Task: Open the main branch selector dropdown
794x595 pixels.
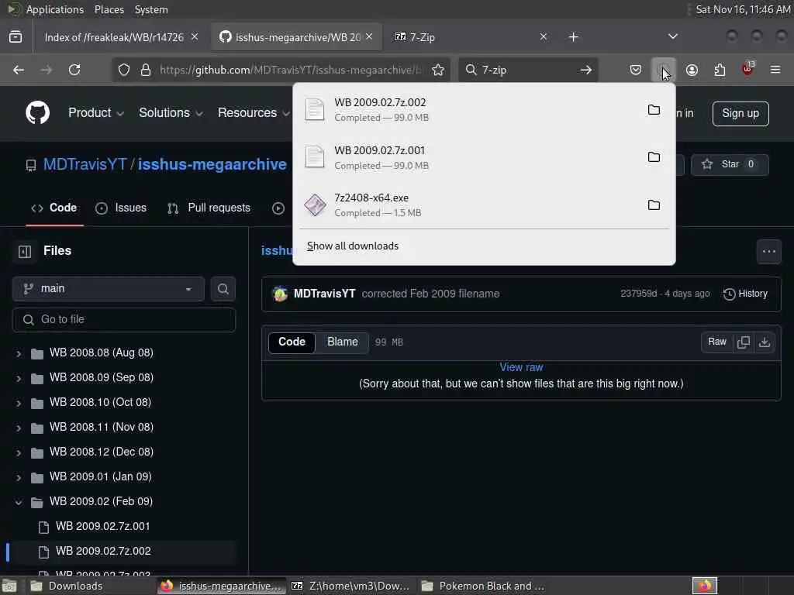Action: pyautogui.click(x=109, y=288)
